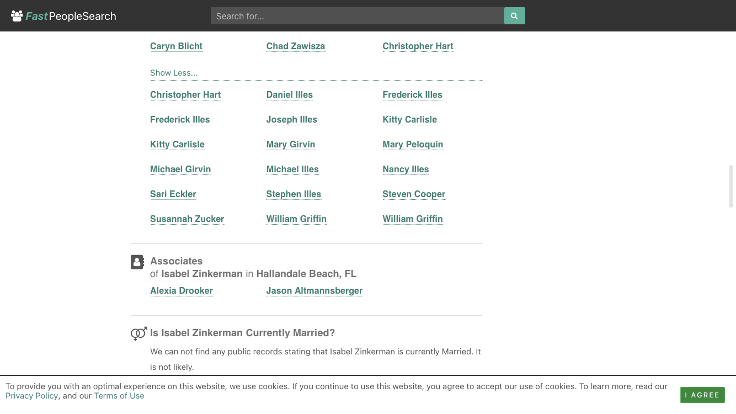Click 'Is Isabel Zinkerman Currently Married?' heading

(243, 333)
